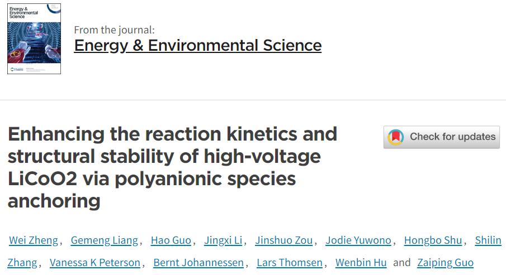Select author Hao Guo
Screen dimensions: 506x275
pos(171,240)
